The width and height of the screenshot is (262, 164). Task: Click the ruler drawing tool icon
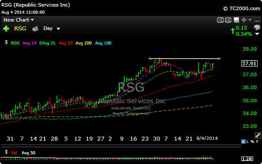click(x=258, y=135)
